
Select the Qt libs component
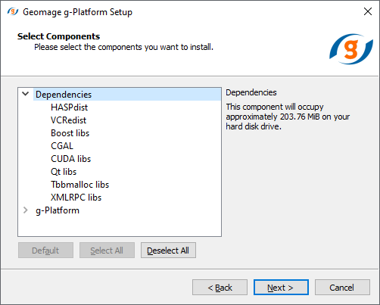point(64,172)
